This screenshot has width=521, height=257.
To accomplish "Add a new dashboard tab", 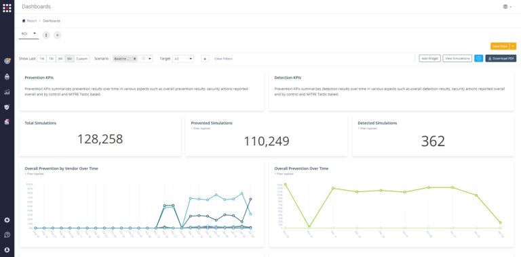I will [58, 35].
